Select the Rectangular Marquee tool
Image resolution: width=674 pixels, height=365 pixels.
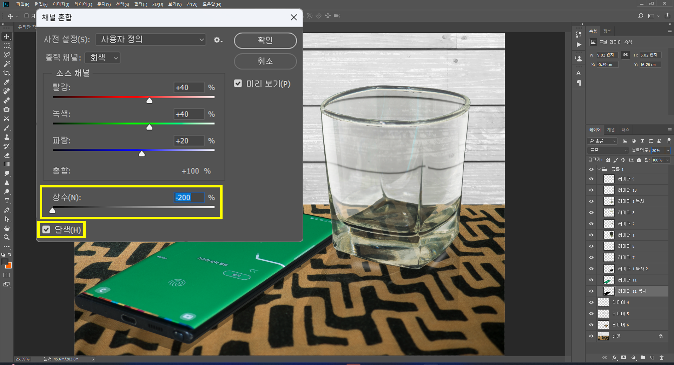7,46
